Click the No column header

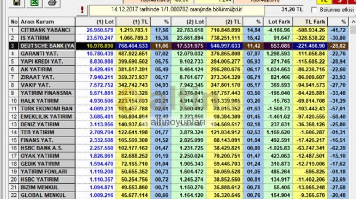click(14, 22)
